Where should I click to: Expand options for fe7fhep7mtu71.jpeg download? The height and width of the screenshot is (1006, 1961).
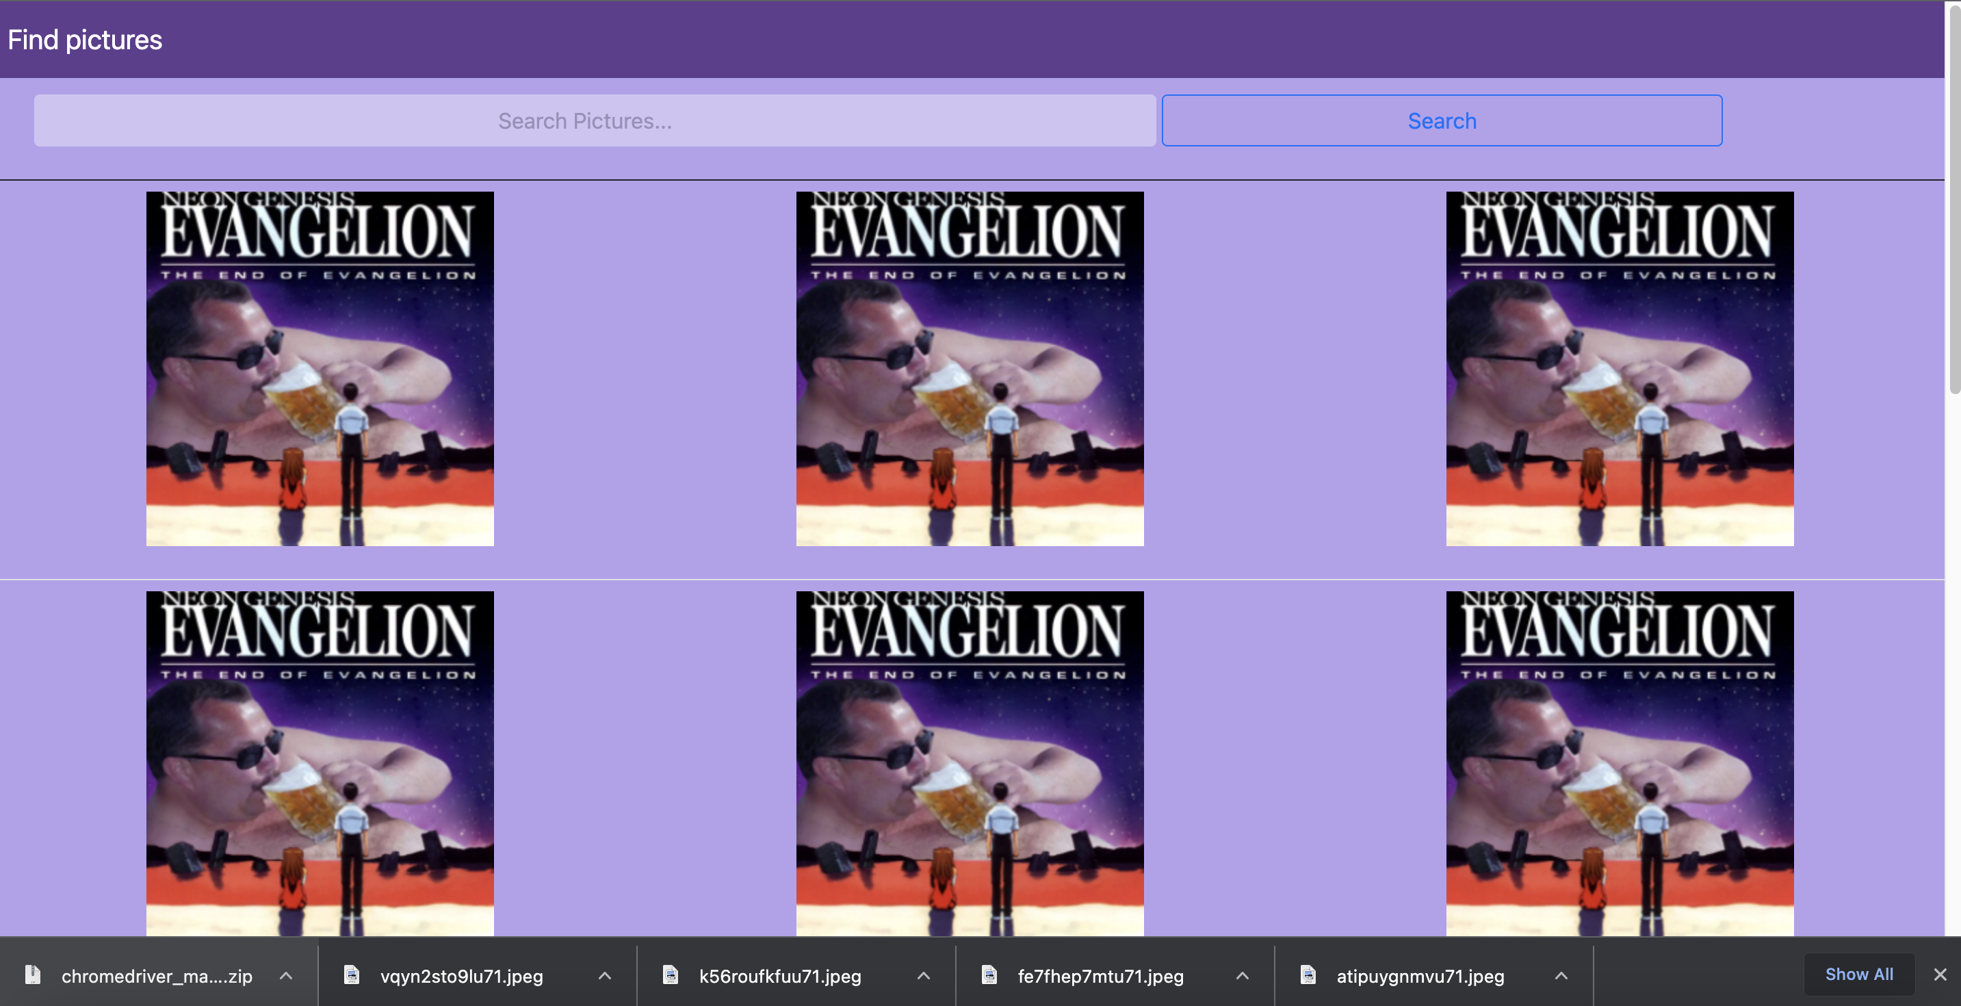pos(1243,975)
